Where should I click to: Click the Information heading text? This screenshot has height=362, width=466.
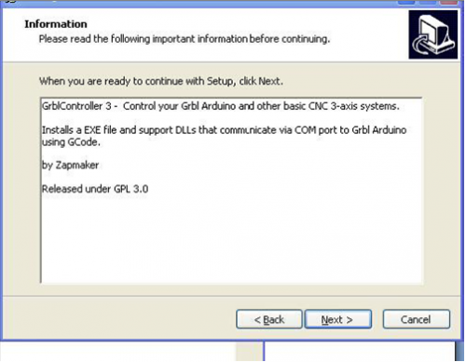point(56,24)
